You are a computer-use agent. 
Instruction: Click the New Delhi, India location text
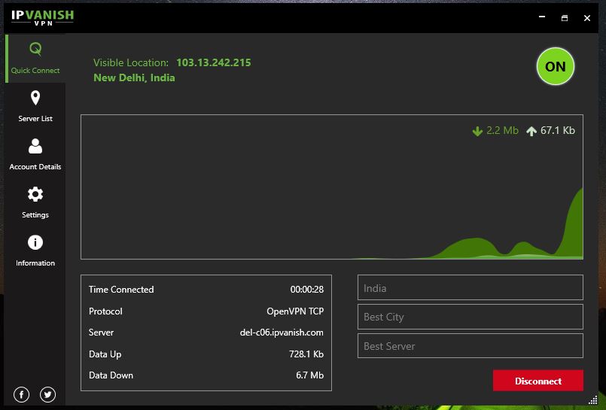click(134, 78)
